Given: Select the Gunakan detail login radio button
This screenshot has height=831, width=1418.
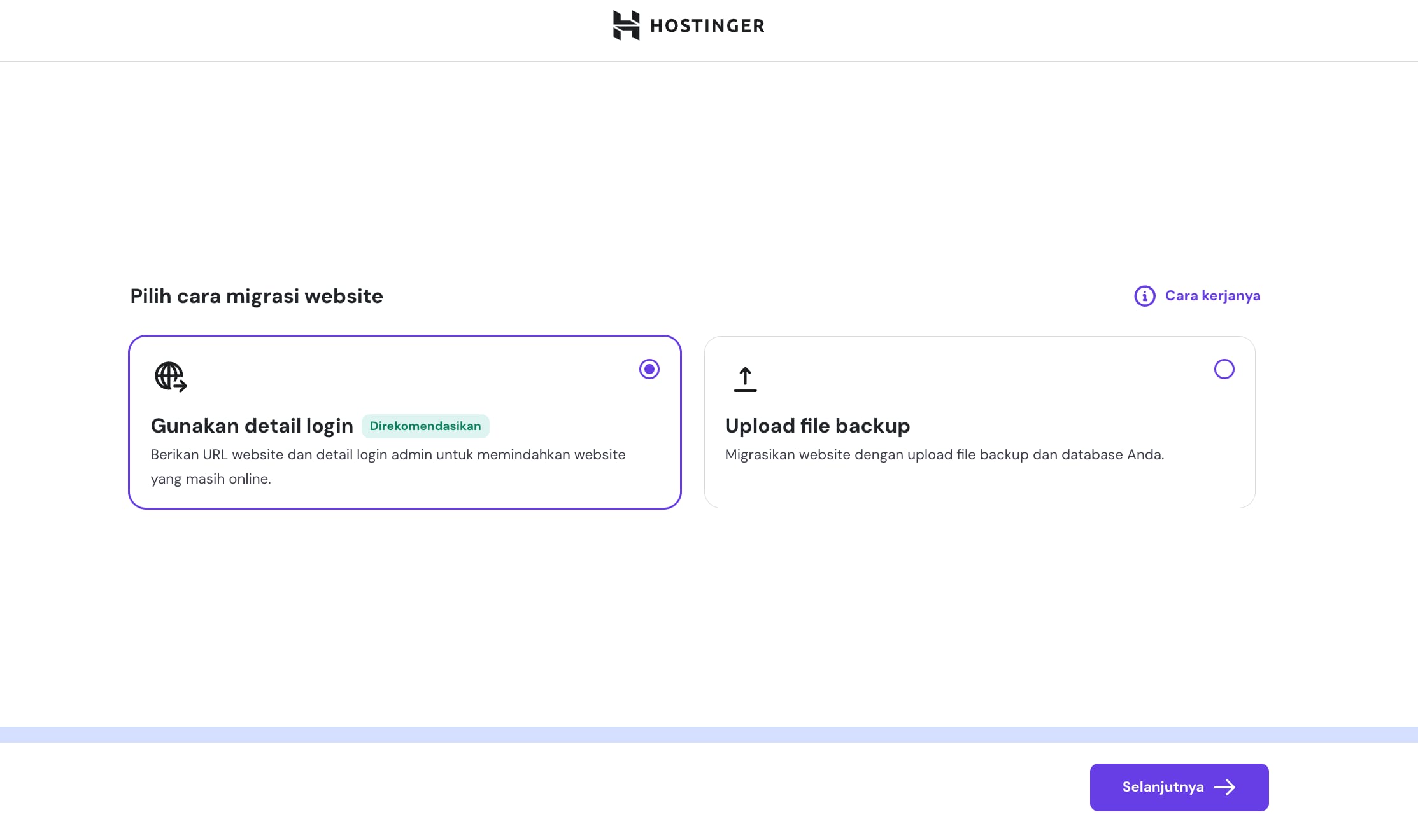Looking at the screenshot, I should click(x=649, y=369).
